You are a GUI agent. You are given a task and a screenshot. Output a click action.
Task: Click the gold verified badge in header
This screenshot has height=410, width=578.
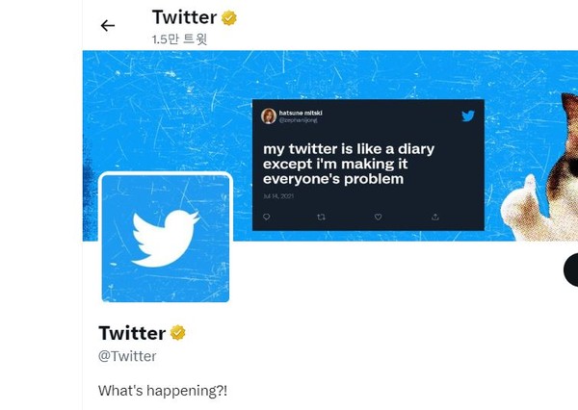229,17
